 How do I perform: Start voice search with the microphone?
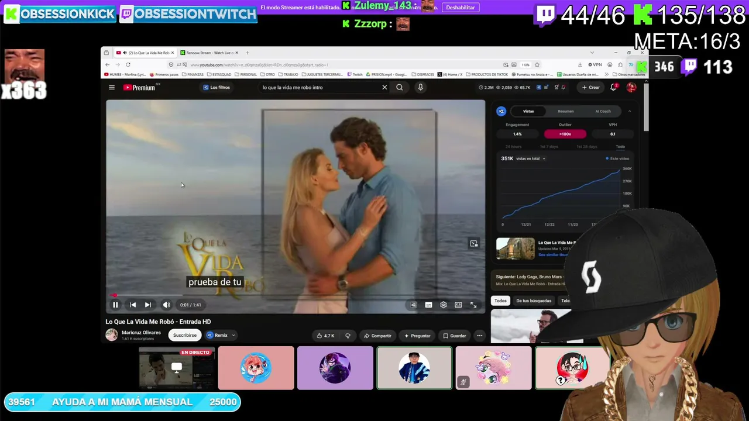[x=420, y=87]
